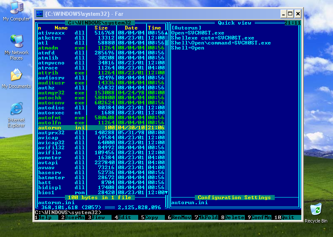Select the avifile dll file row
The width and height of the screenshot is (333, 237).
point(101,153)
